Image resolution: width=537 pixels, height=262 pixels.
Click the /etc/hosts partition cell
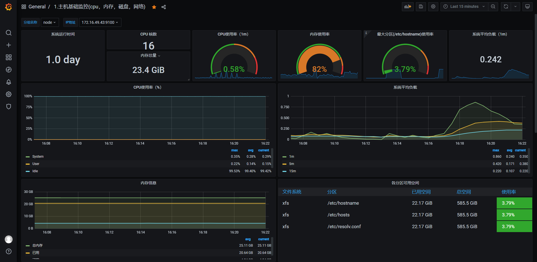(x=338, y=215)
